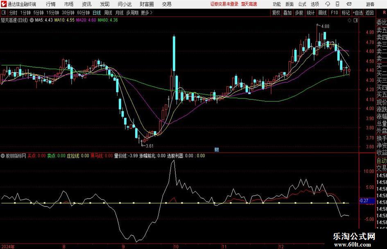This screenshot has width=387, height=249.
Task: Open the 市场 menu
Action: [x=69, y=4]
